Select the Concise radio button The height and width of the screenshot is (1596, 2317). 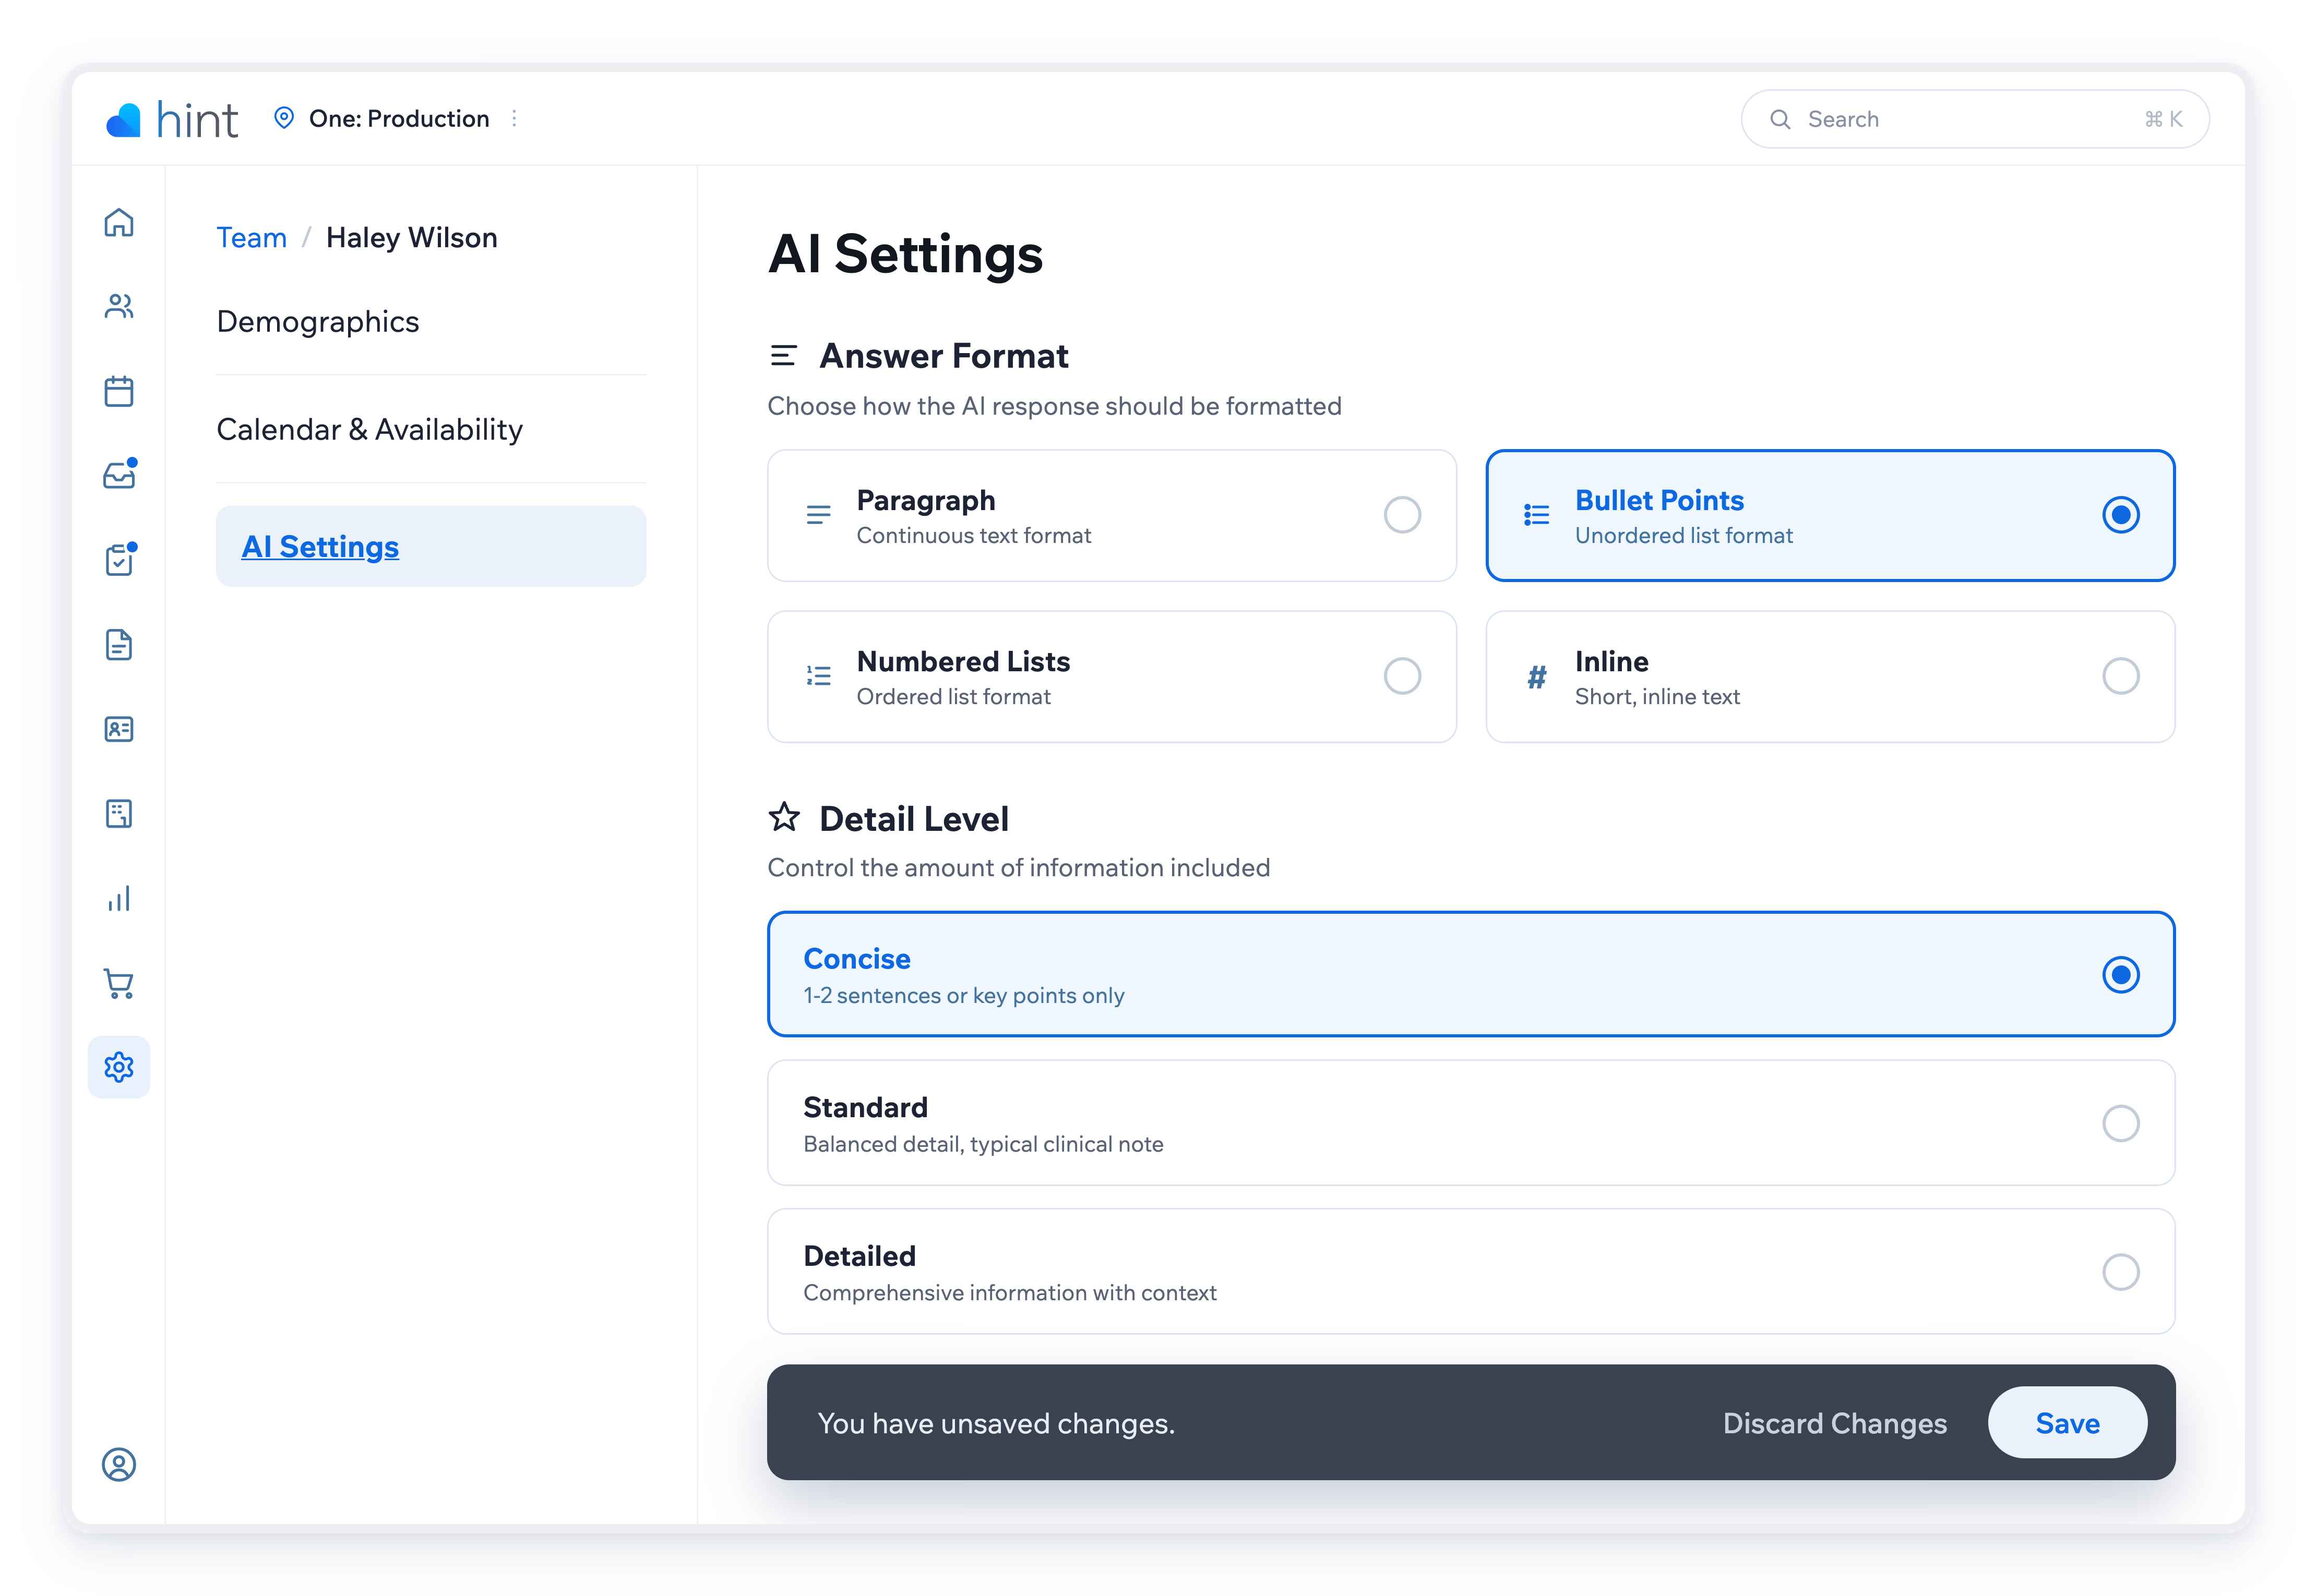click(2120, 974)
